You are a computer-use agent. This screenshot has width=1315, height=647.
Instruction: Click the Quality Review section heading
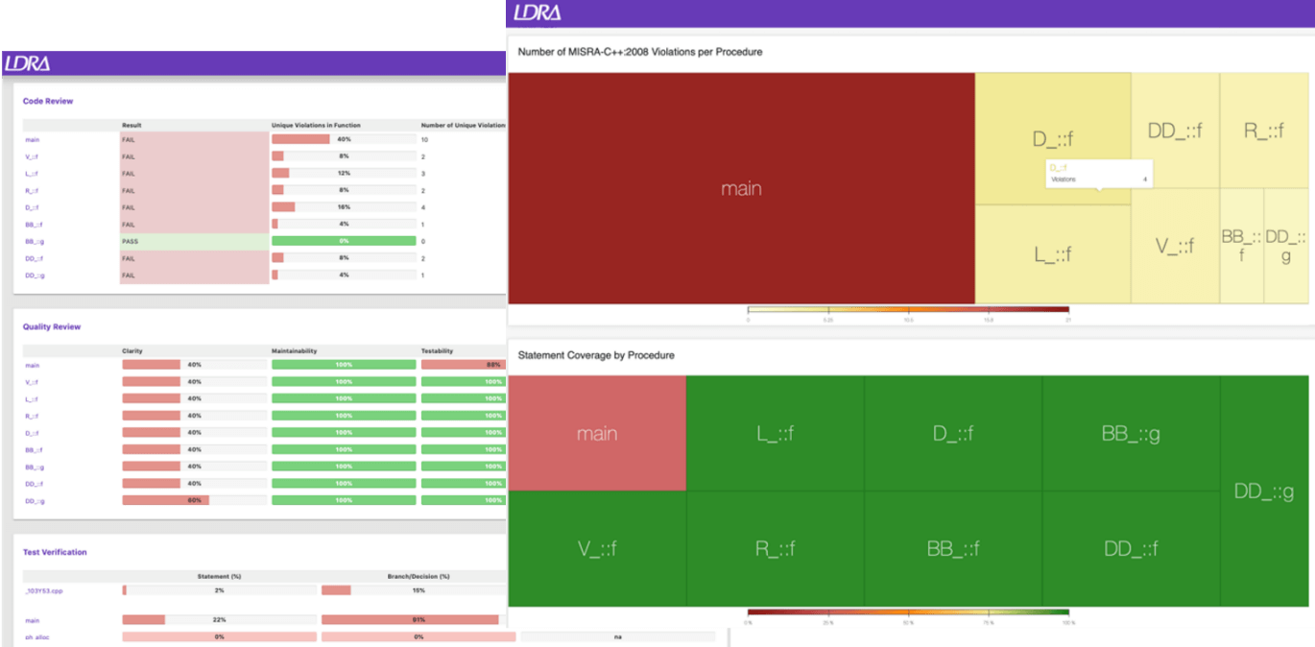52,326
